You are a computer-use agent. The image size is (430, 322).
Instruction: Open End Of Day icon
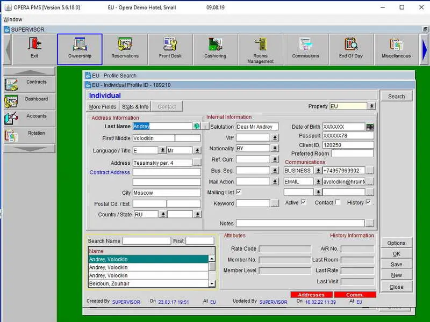click(351, 49)
